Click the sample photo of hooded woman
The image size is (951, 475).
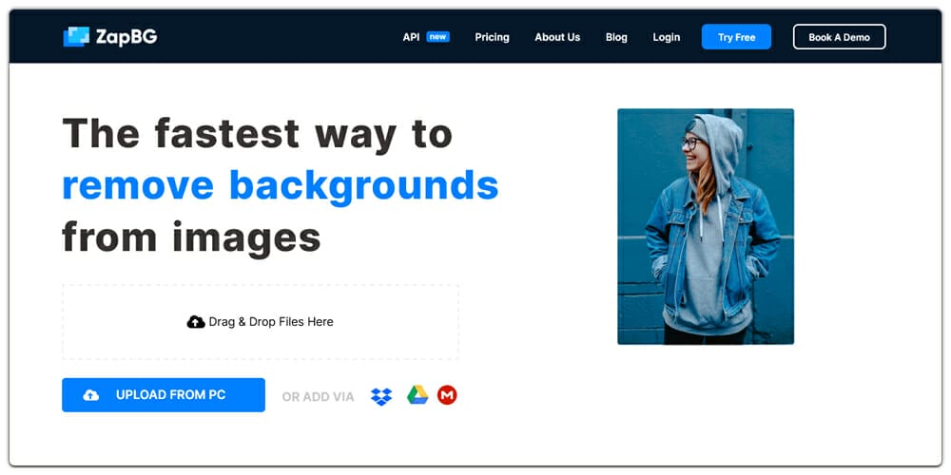pyautogui.click(x=705, y=226)
